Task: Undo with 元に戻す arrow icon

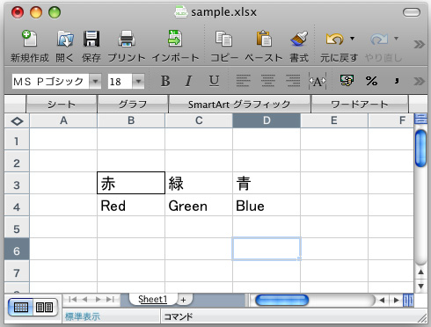Action: point(334,39)
